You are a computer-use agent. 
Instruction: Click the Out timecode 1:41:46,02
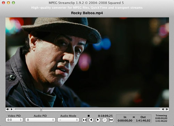click(x=143, y=121)
